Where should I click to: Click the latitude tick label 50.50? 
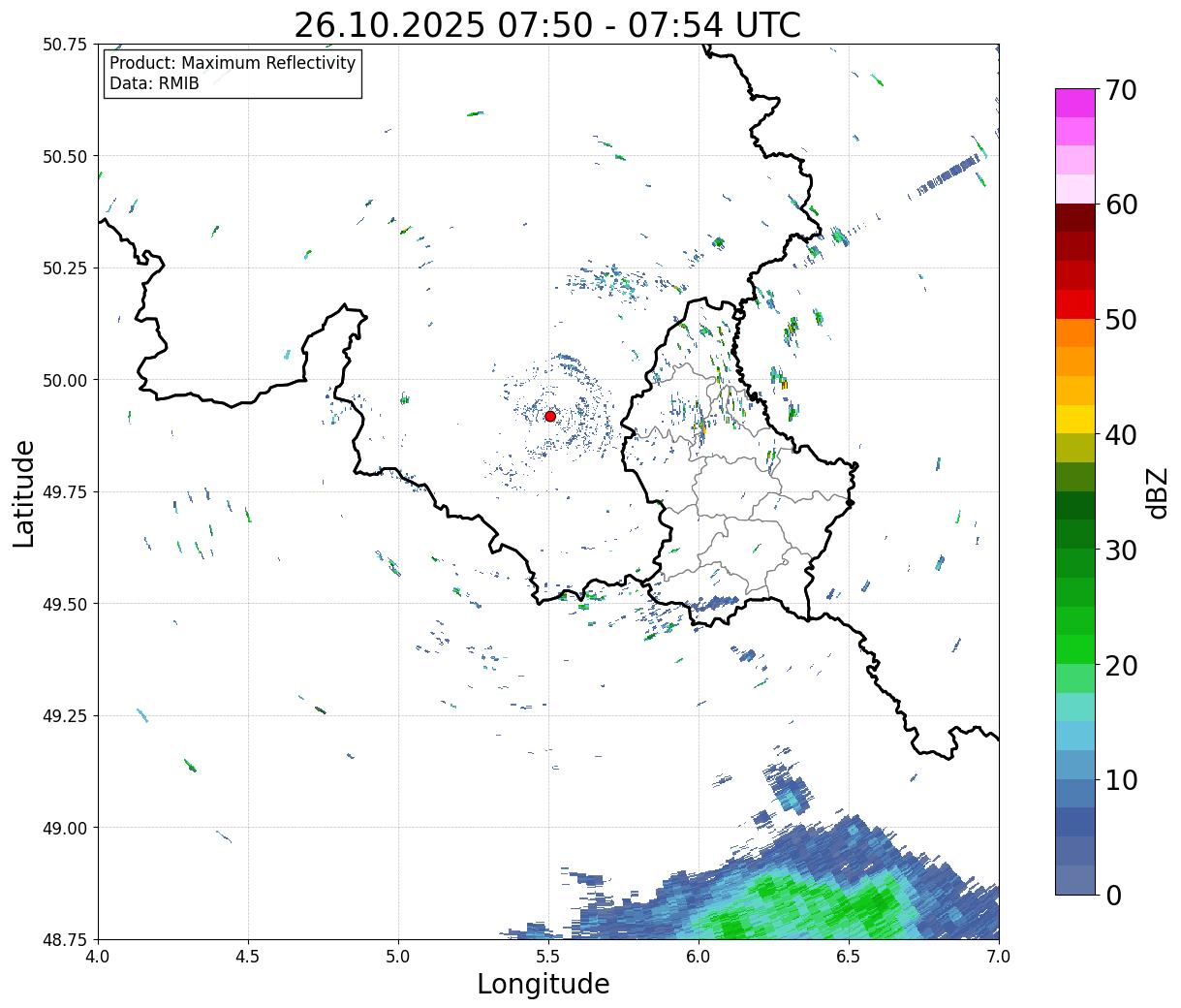point(65,156)
